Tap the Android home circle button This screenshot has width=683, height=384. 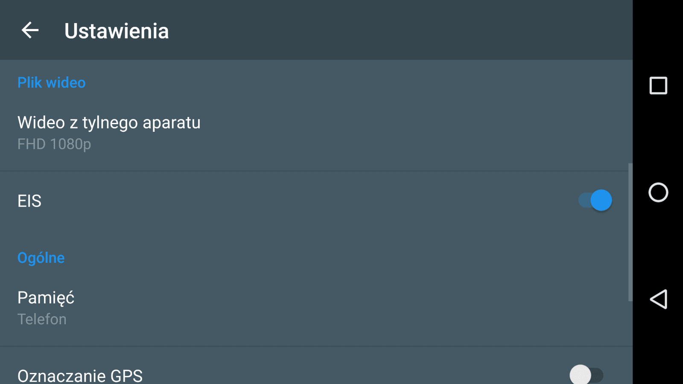pyautogui.click(x=658, y=192)
